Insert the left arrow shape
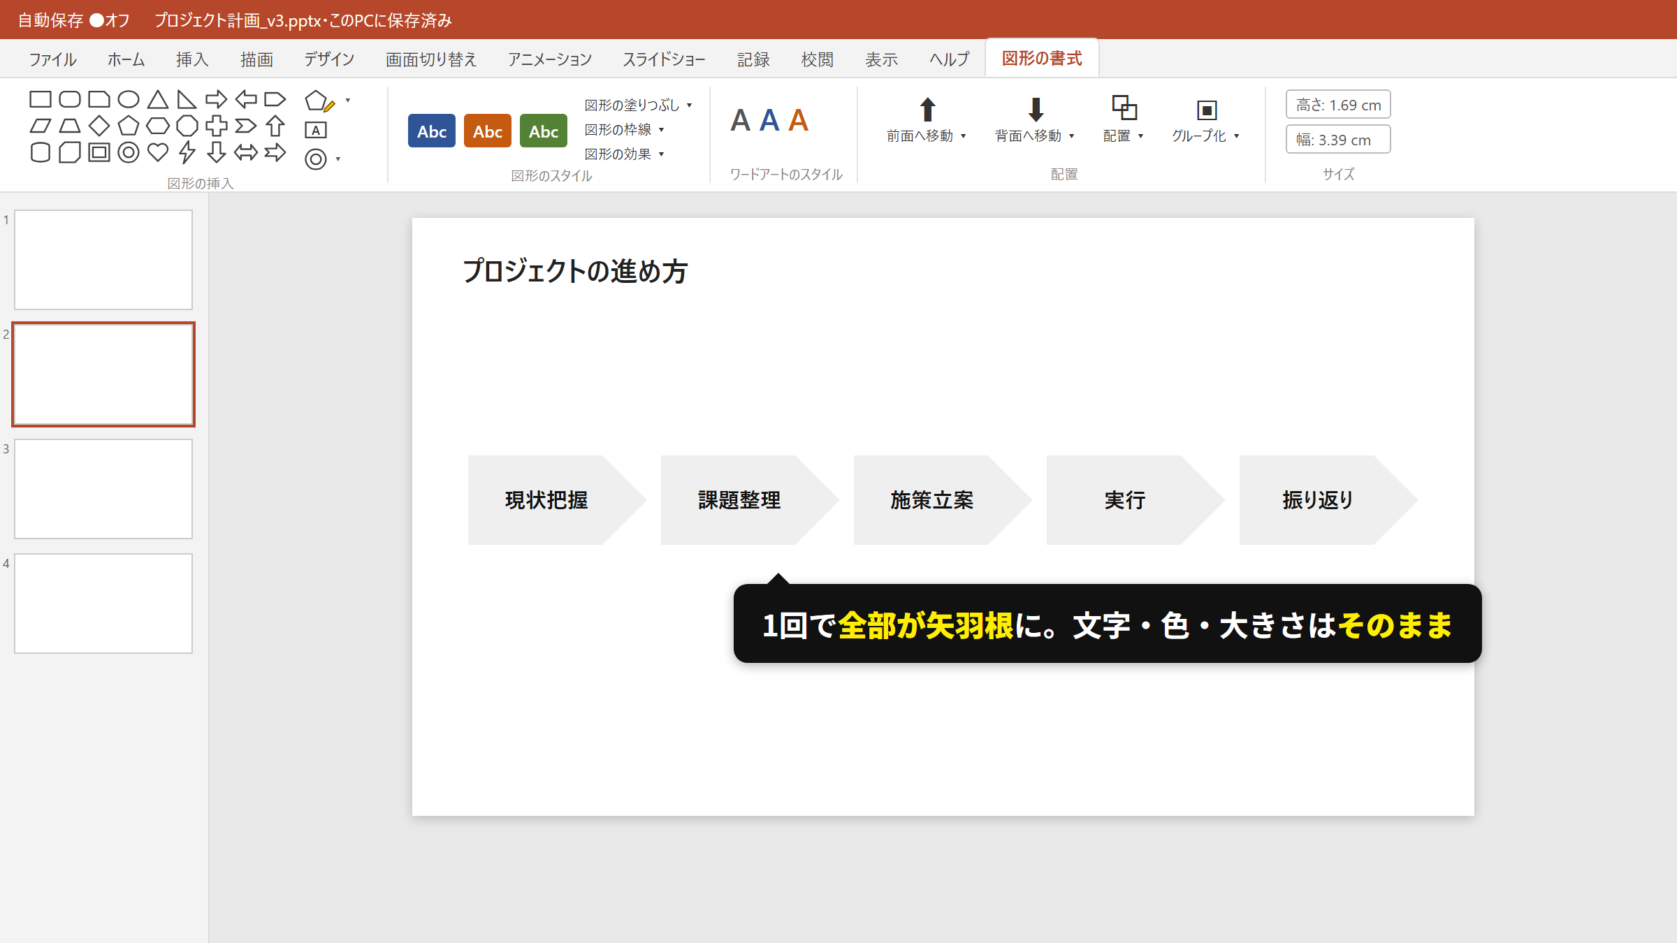This screenshot has height=943, width=1677. point(246,99)
